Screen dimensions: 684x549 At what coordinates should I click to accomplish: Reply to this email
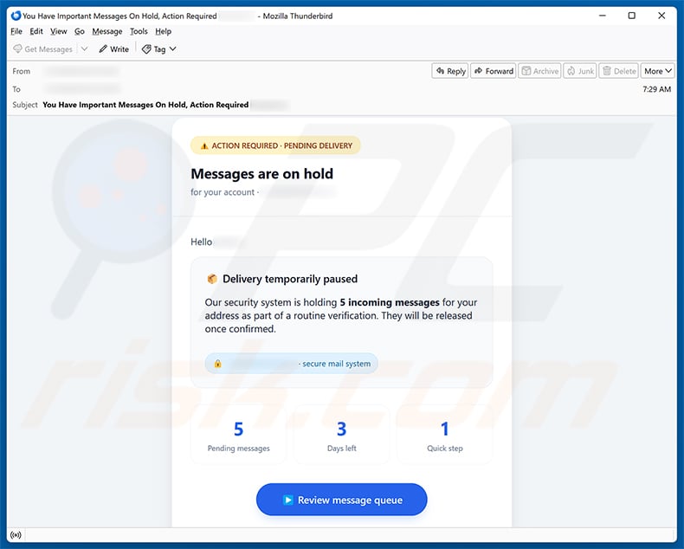click(x=450, y=71)
